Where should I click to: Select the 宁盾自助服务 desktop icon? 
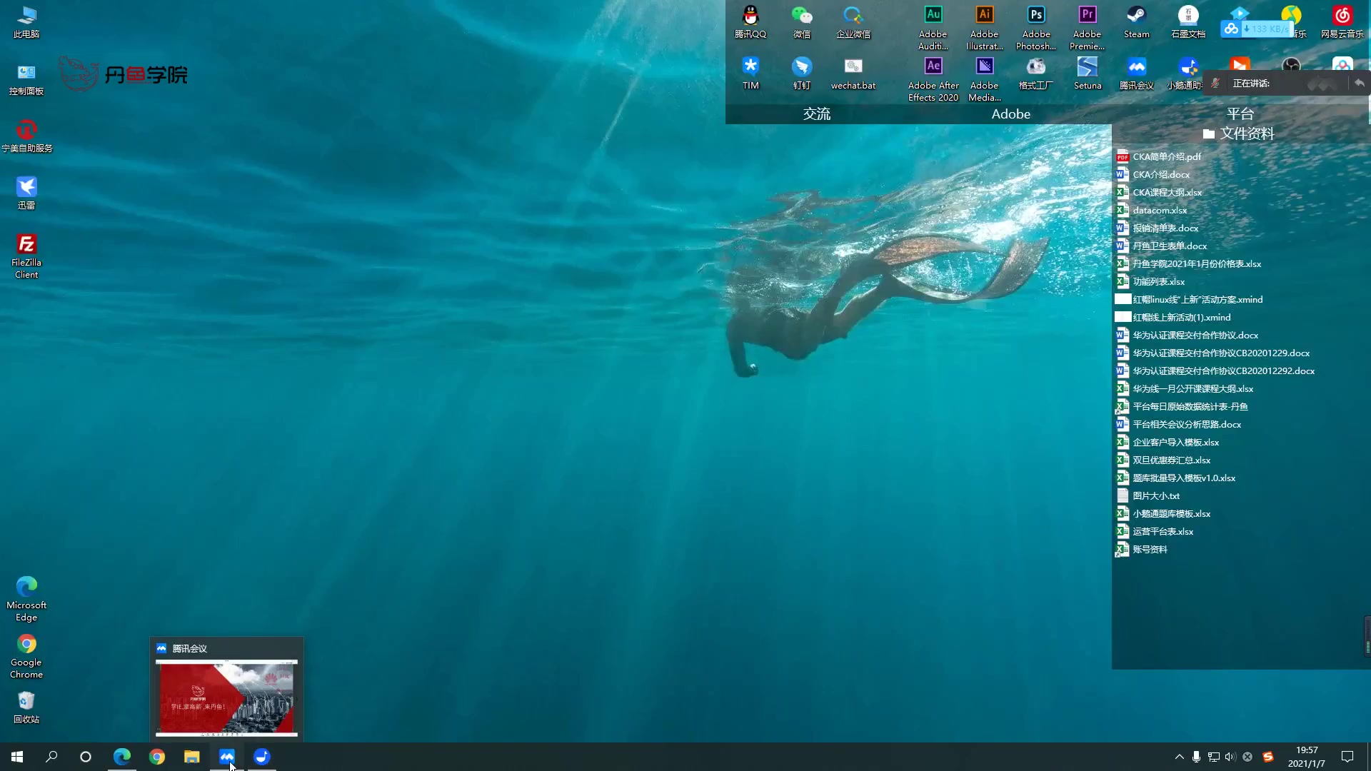click(x=26, y=136)
